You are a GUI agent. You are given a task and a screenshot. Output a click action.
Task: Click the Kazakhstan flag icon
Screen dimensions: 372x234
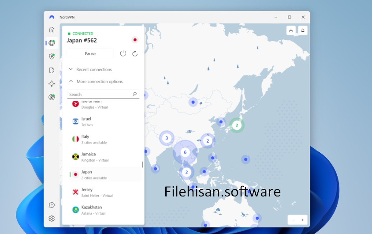point(75,210)
